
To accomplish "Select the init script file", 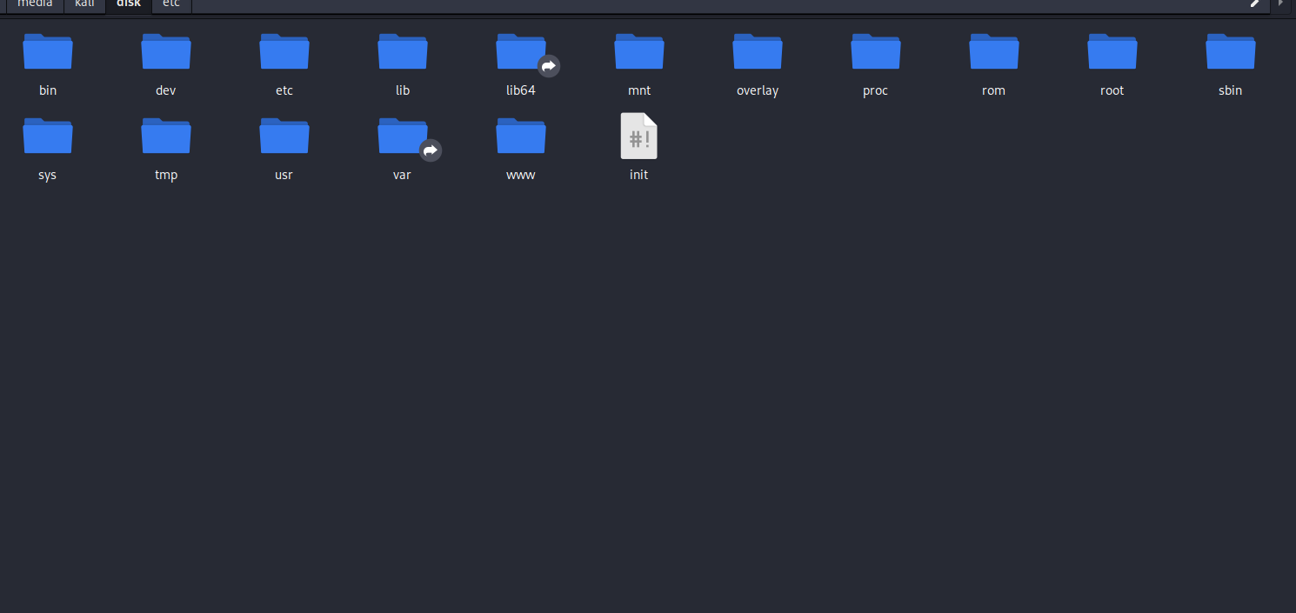I will click(639, 136).
